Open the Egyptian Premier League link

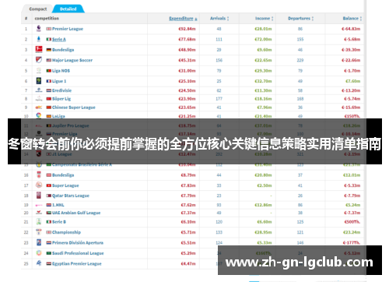click(x=77, y=263)
